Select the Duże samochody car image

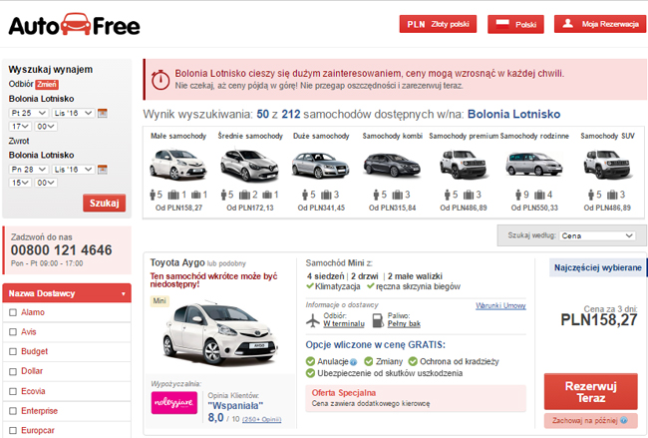tap(321, 165)
